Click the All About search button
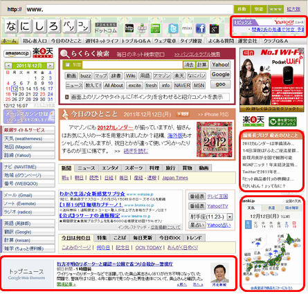 coord(114,85)
